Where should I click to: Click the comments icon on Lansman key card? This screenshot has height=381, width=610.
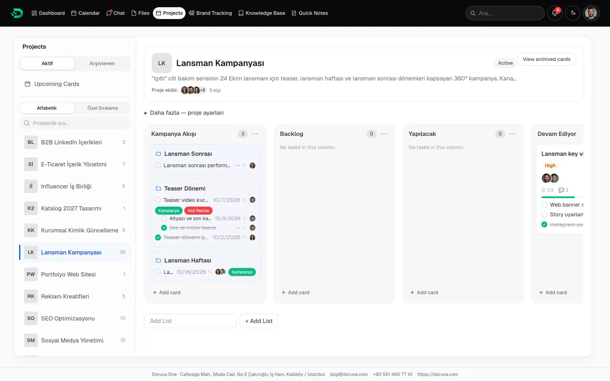[x=561, y=190]
